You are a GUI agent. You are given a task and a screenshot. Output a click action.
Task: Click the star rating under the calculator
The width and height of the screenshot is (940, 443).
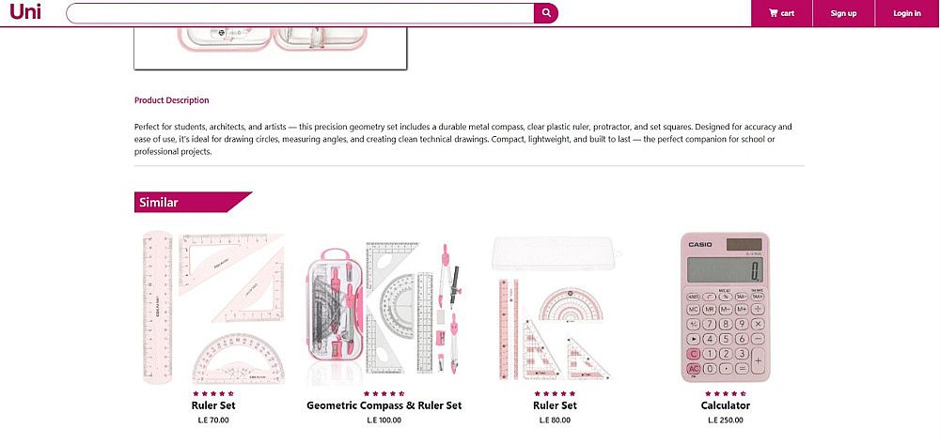pyautogui.click(x=726, y=393)
